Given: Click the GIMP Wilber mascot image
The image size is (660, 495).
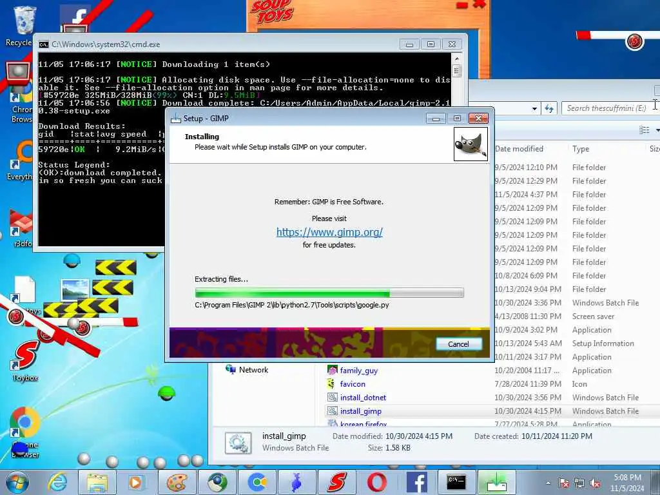Looking at the screenshot, I should 471,144.
